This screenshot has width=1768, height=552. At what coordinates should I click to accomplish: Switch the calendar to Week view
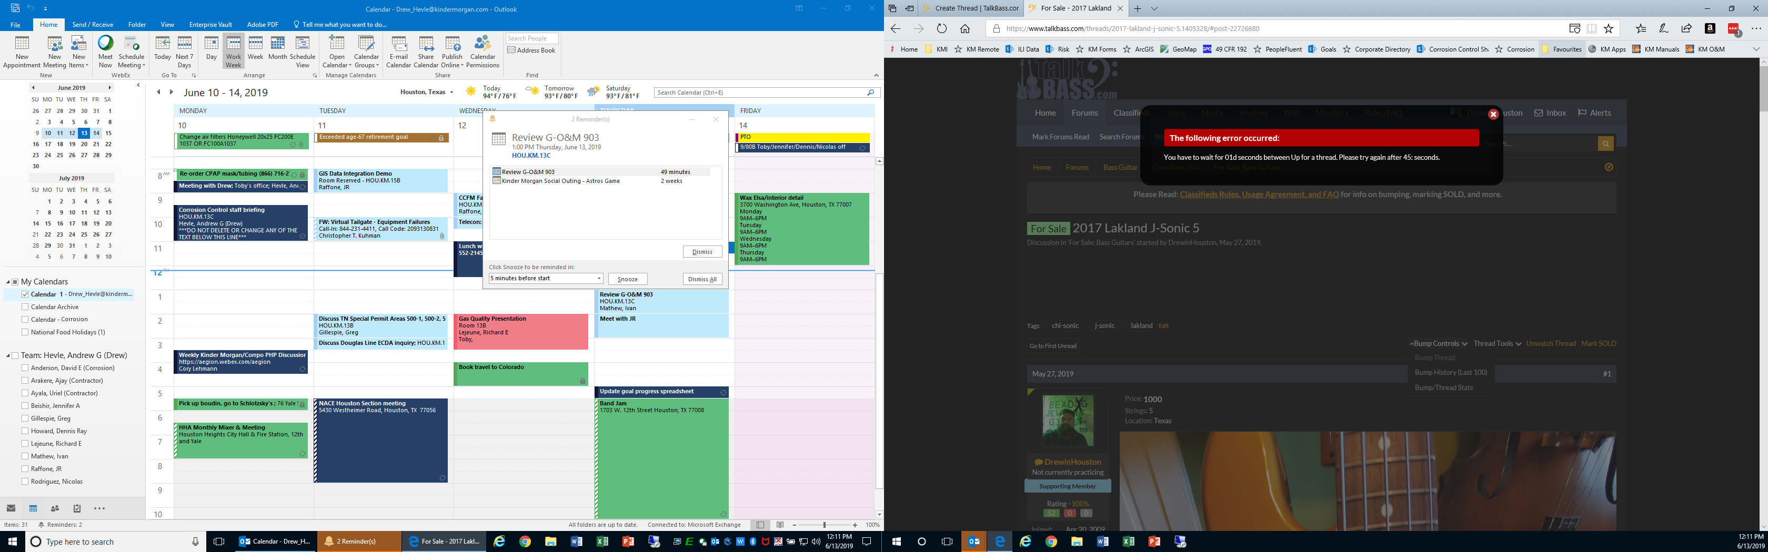pyautogui.click(x=255, y=49)
